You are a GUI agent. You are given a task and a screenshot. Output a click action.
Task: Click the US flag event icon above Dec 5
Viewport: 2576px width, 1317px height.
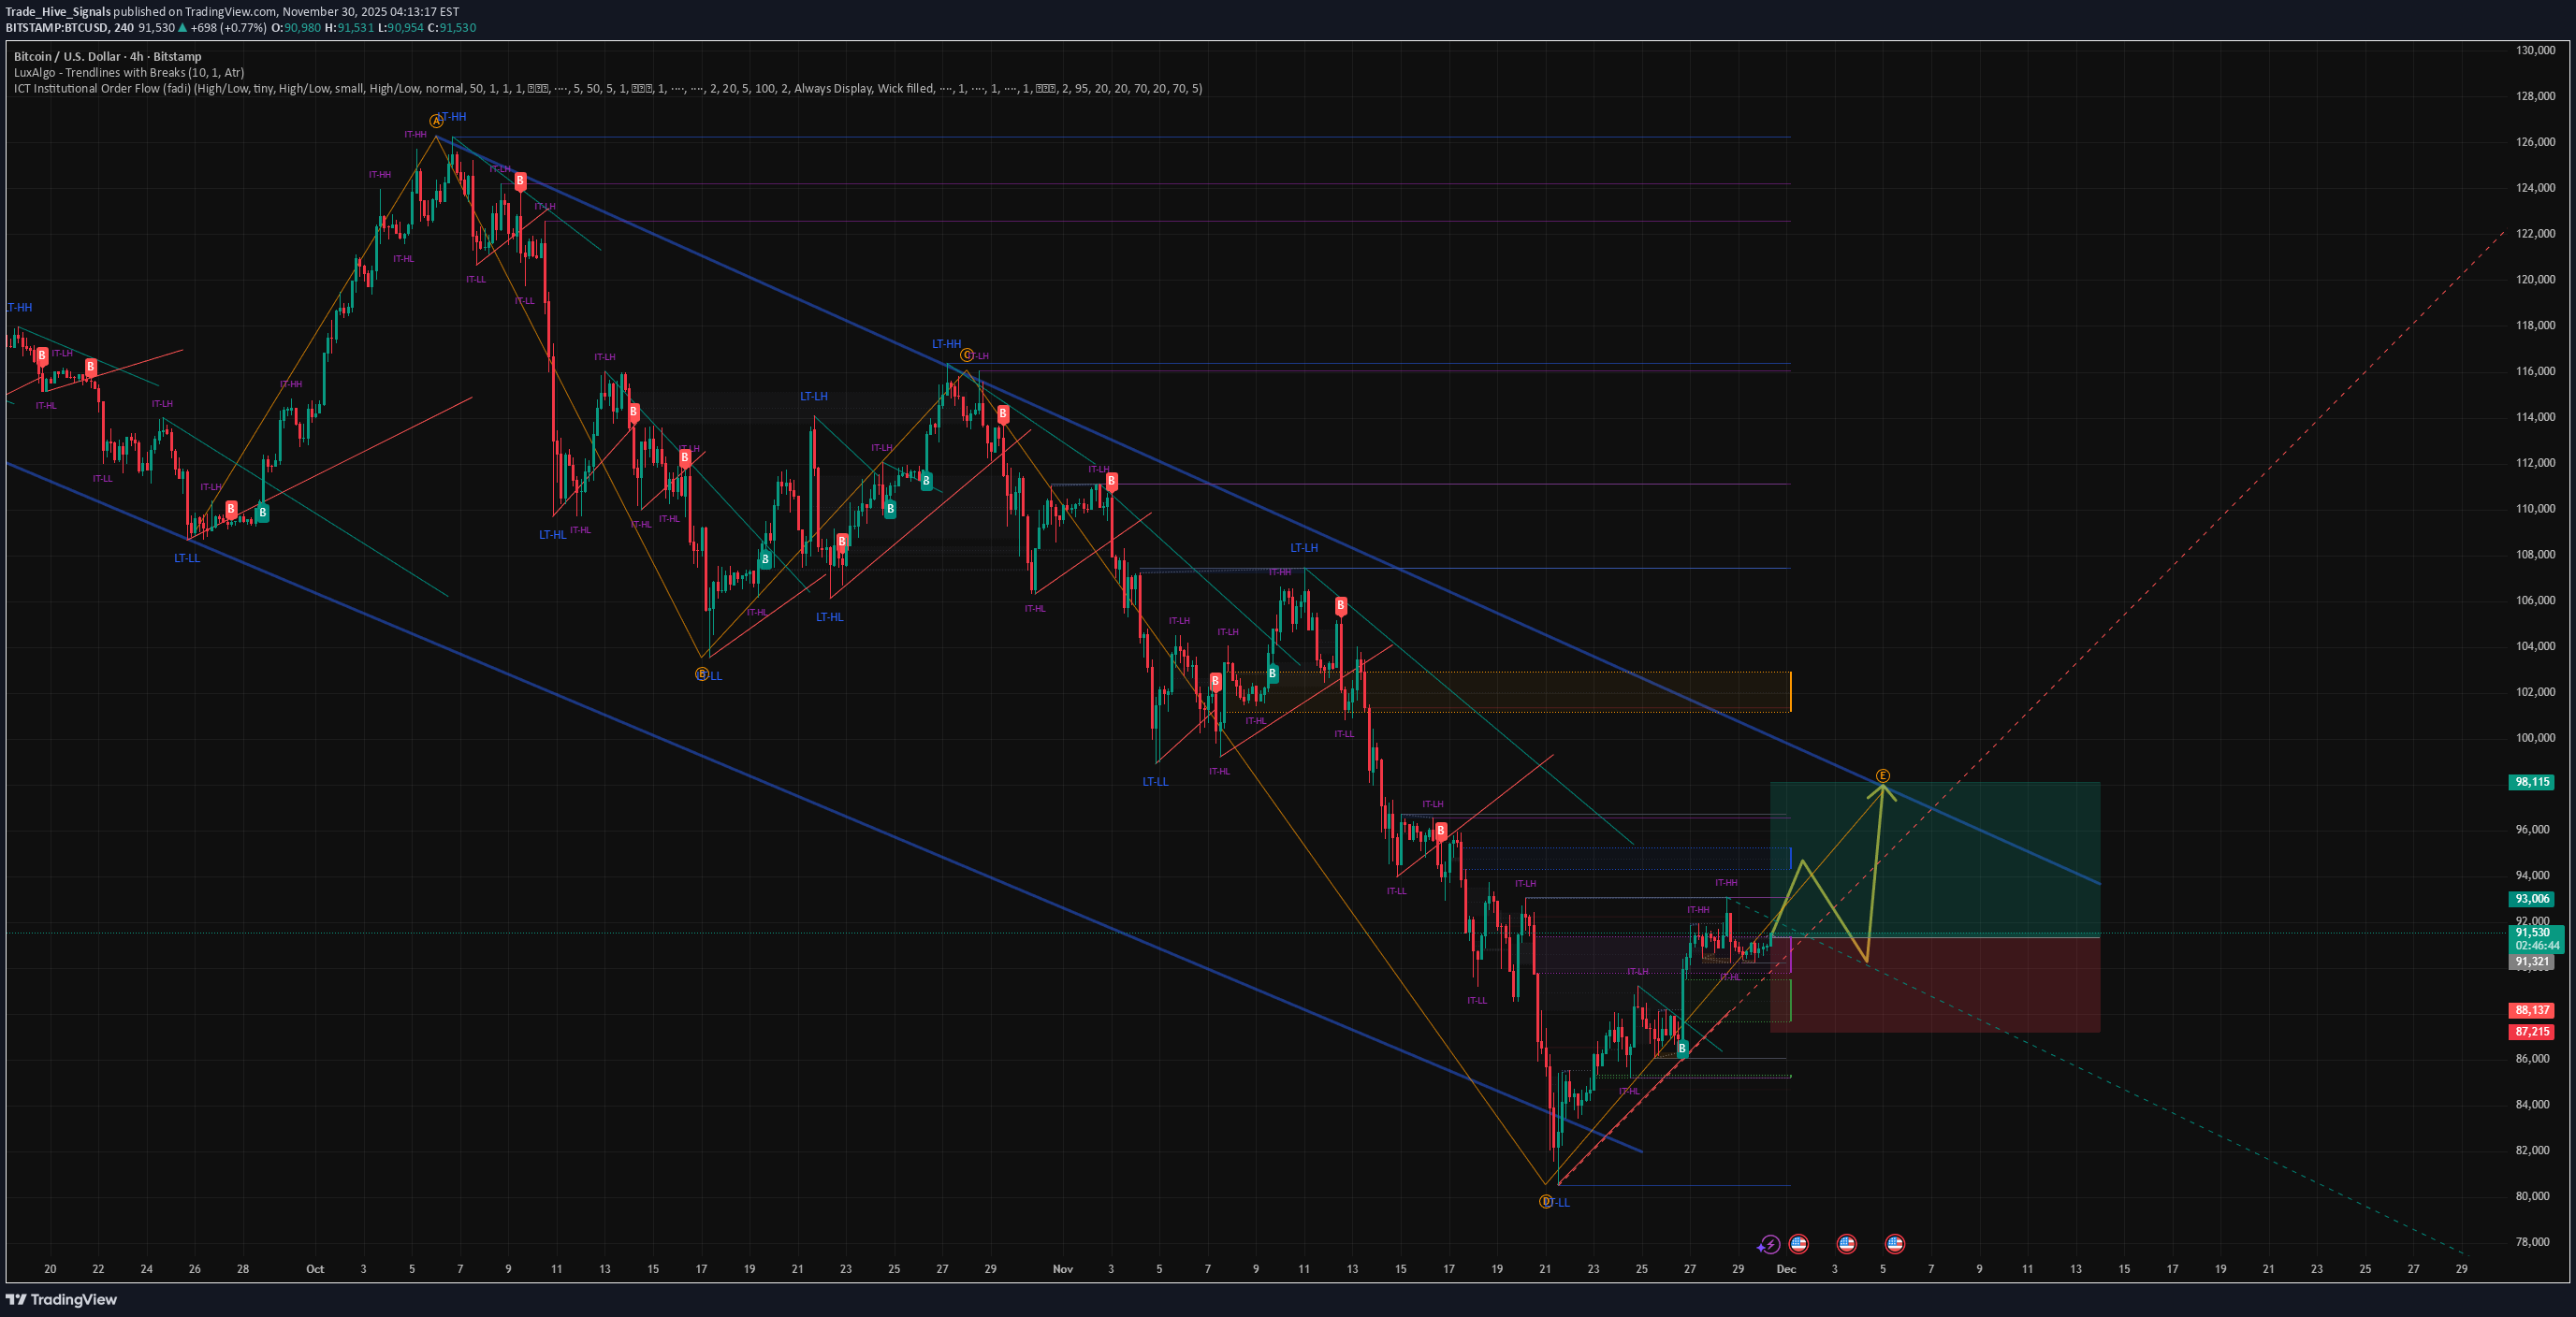click(x=1894, y=1244)
